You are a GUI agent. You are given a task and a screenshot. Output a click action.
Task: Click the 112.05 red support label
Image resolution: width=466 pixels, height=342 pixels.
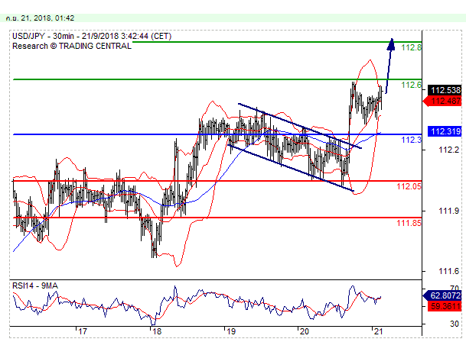409,186
